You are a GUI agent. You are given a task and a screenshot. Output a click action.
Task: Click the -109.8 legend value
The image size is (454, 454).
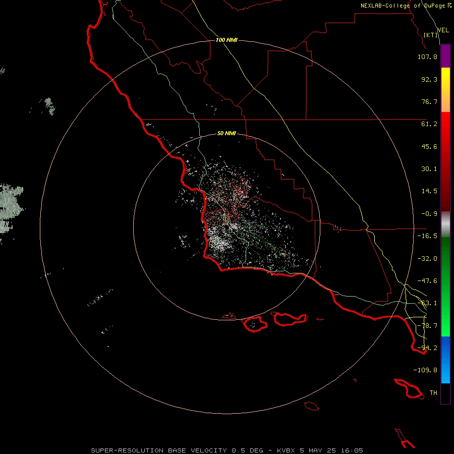click(x=425, y=370)
